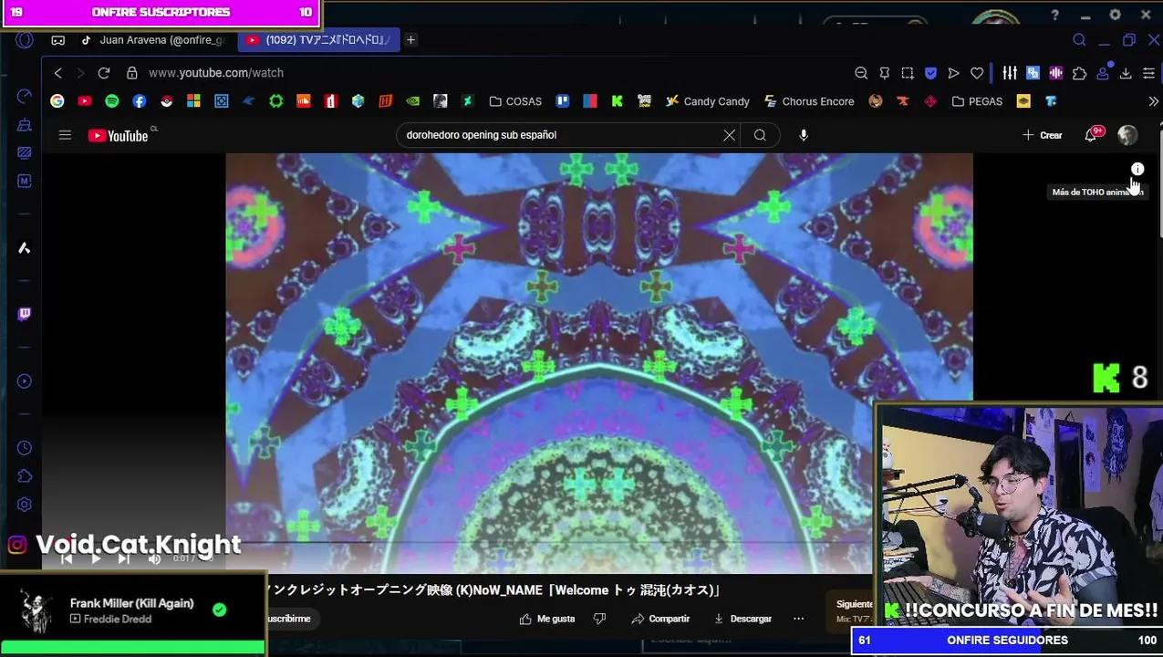Open the translate extension icon

pyautogui.click(x=1033, y=73)
